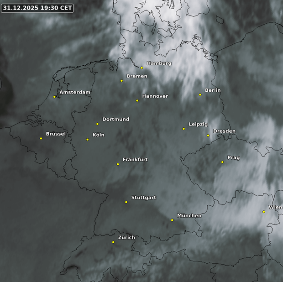Select the yellow dot for Zürich
This screenshot has height=282, width=283.
click(113, 242)
